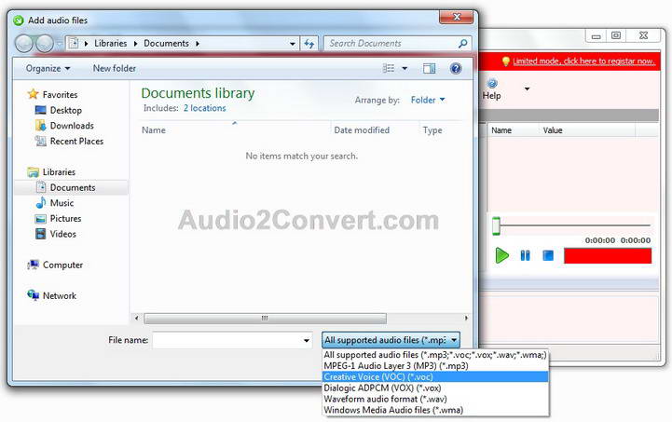
Task: Sort by the Date modified column
Action: (362, 130)
